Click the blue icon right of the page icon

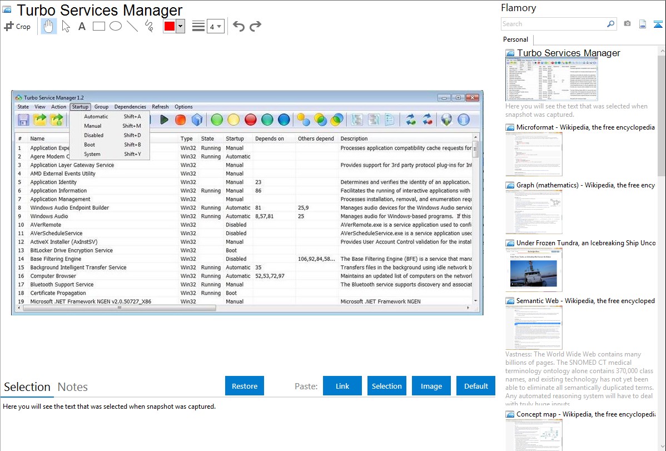[658, 24]
